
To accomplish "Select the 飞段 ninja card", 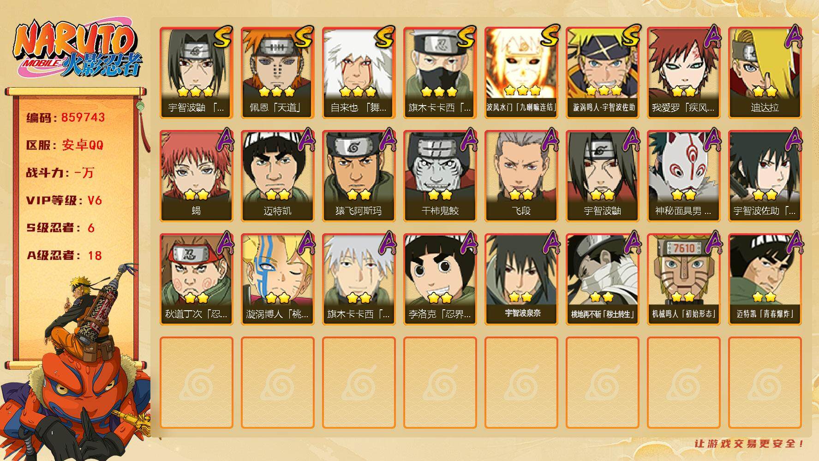I will 521,176.
